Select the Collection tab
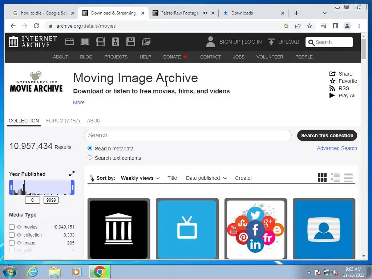 tap(24, 121)
